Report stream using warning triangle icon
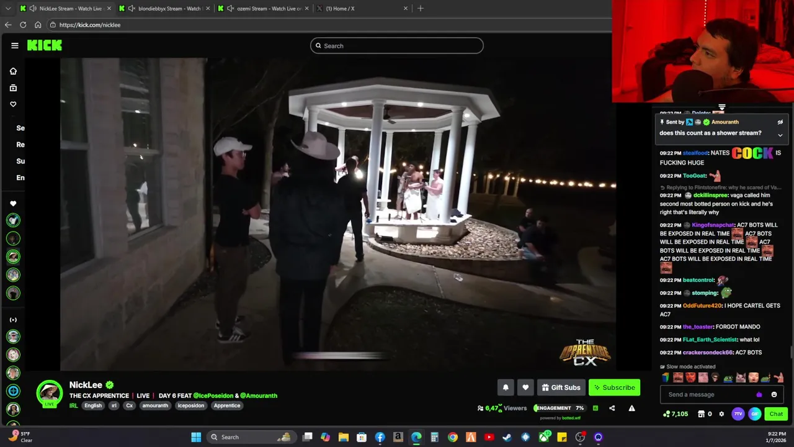The height and width of the screenshot is (447, 794). point(631,408)
